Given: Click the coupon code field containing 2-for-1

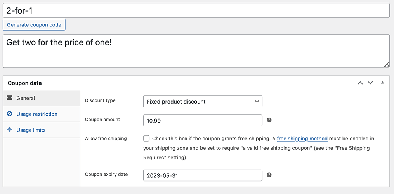Looking at the screenshot, I should (196, 10).
